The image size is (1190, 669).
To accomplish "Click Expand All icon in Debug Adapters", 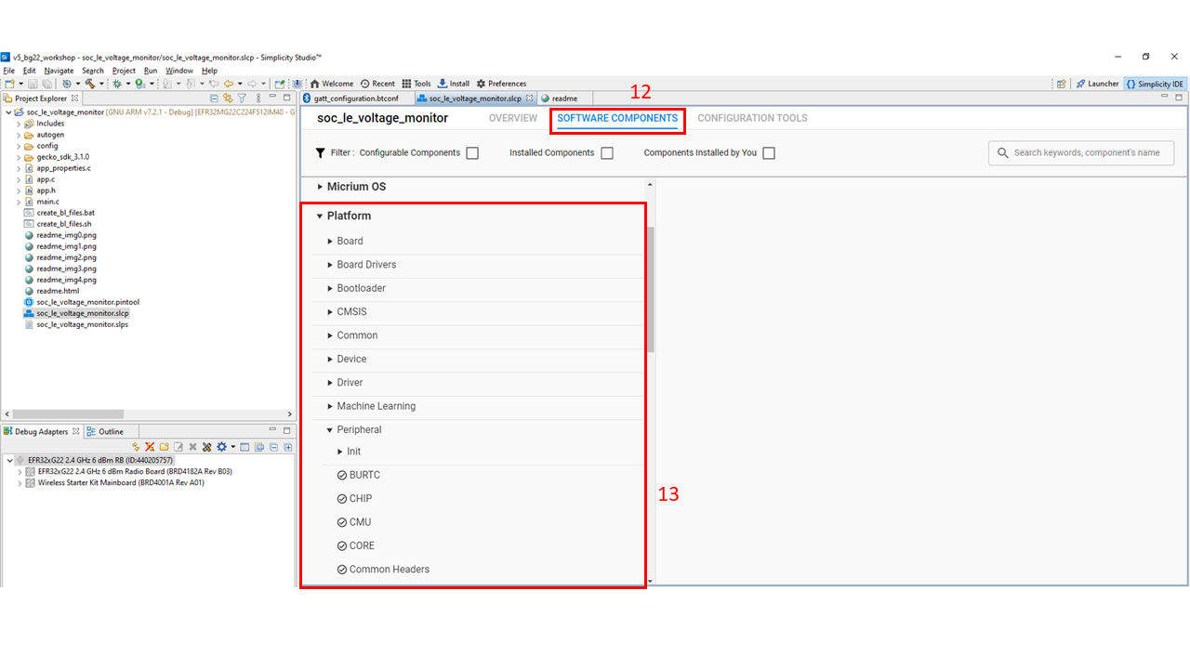I will [x=288, y=447].
